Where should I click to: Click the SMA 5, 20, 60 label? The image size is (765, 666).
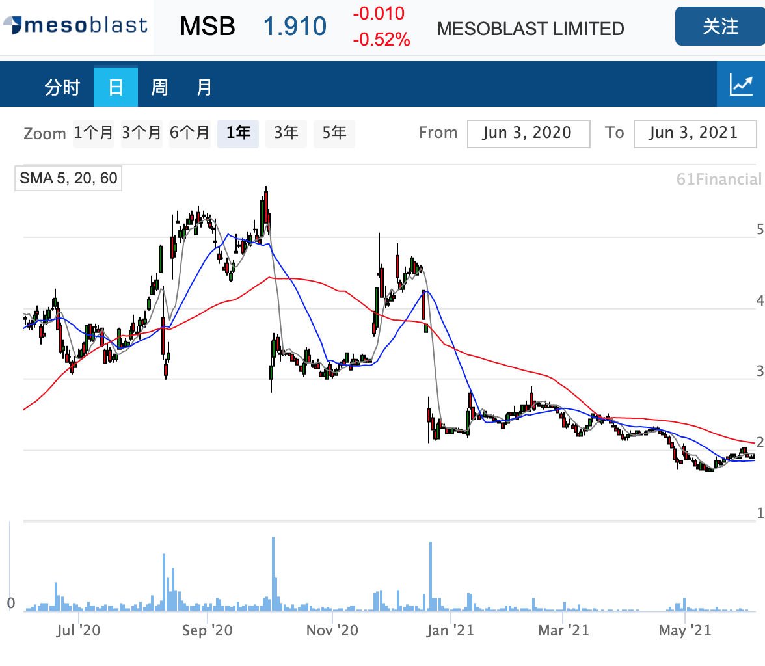(x=68, y=178)
